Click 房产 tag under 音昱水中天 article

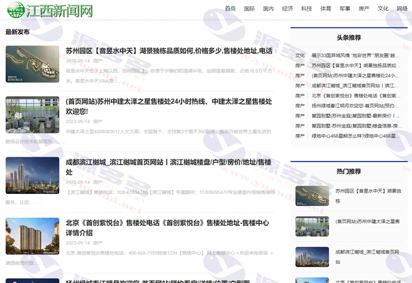click(97, 61)
